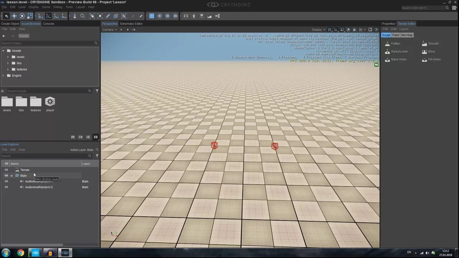This screenshot has height=258, width=459.
Task: Toggle visibility of AudioAreaRandom-1 in Level Explorer
Action: click(6, 181)
